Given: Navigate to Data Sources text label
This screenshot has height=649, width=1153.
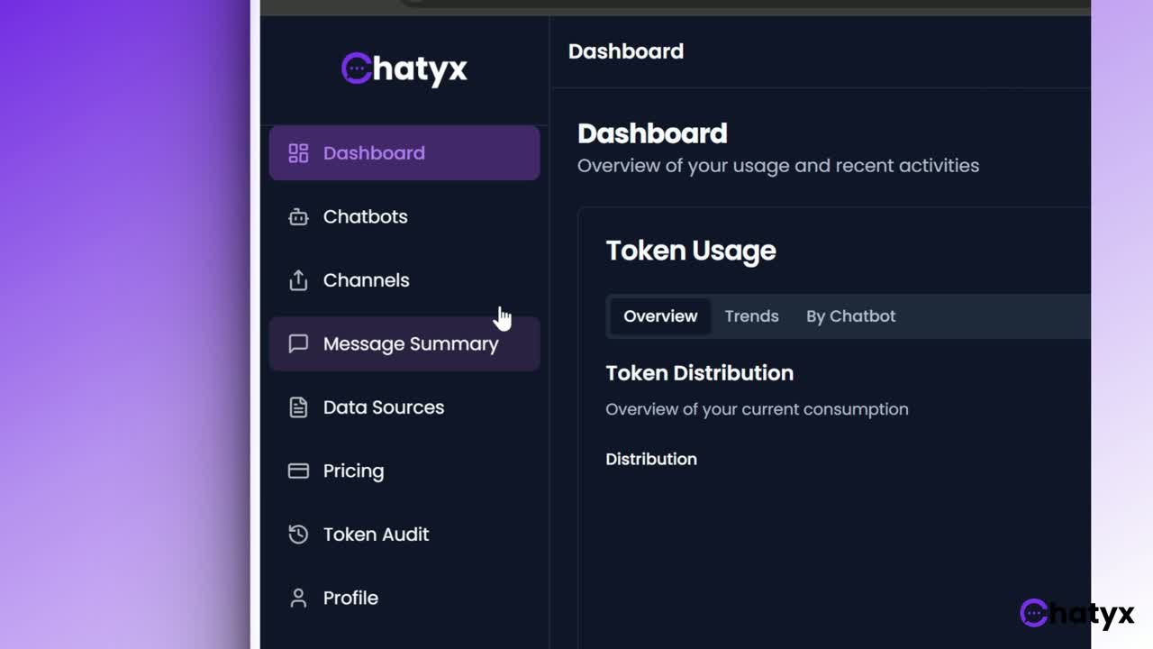Looking at the screenshot, I should tap(383, 407).
